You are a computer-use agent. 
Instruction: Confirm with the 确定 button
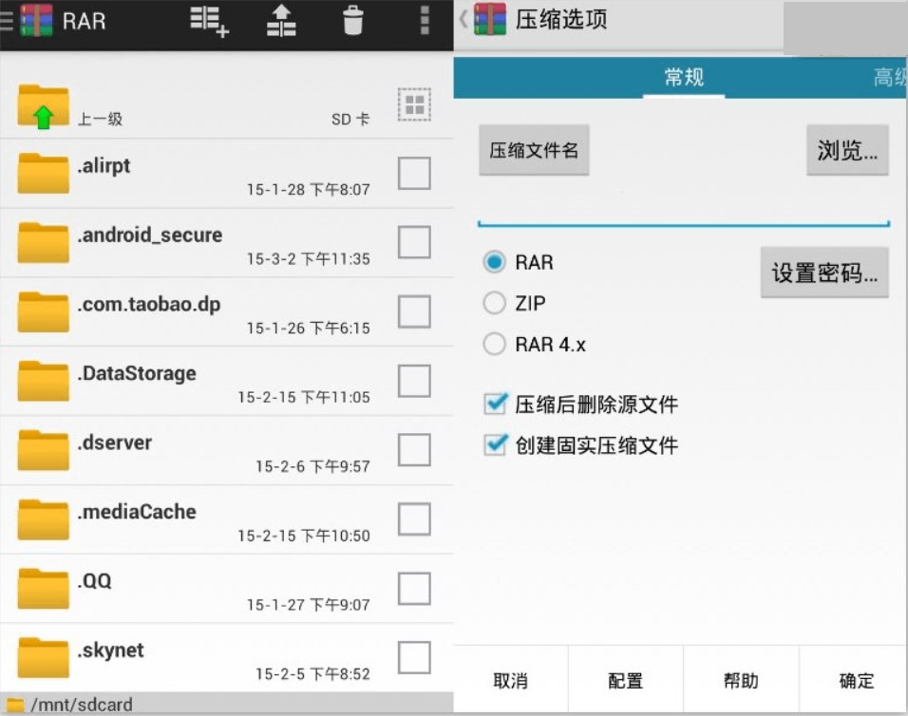856,681
